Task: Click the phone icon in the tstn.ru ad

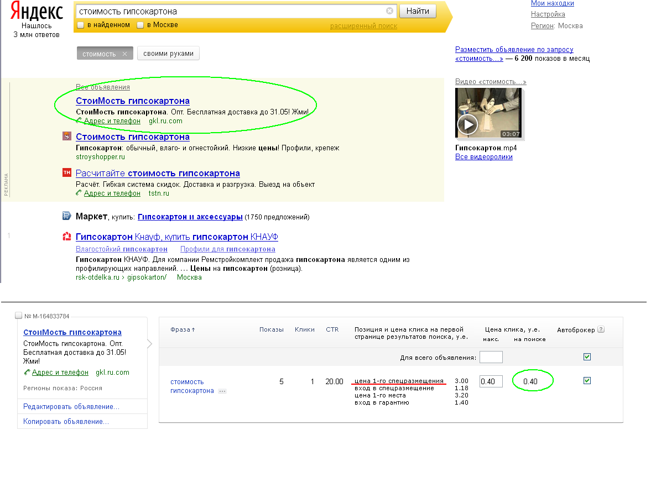Action: pos(79,193)
